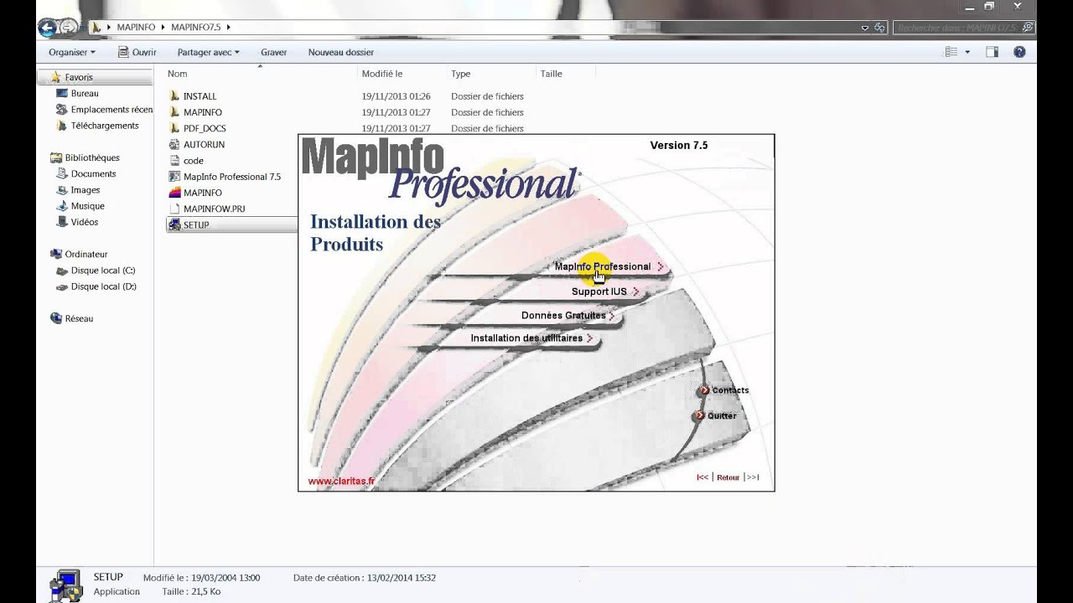Sort by the Modifié le column header
Viewport: 1073px width, 603px height.
pos(382,74)
